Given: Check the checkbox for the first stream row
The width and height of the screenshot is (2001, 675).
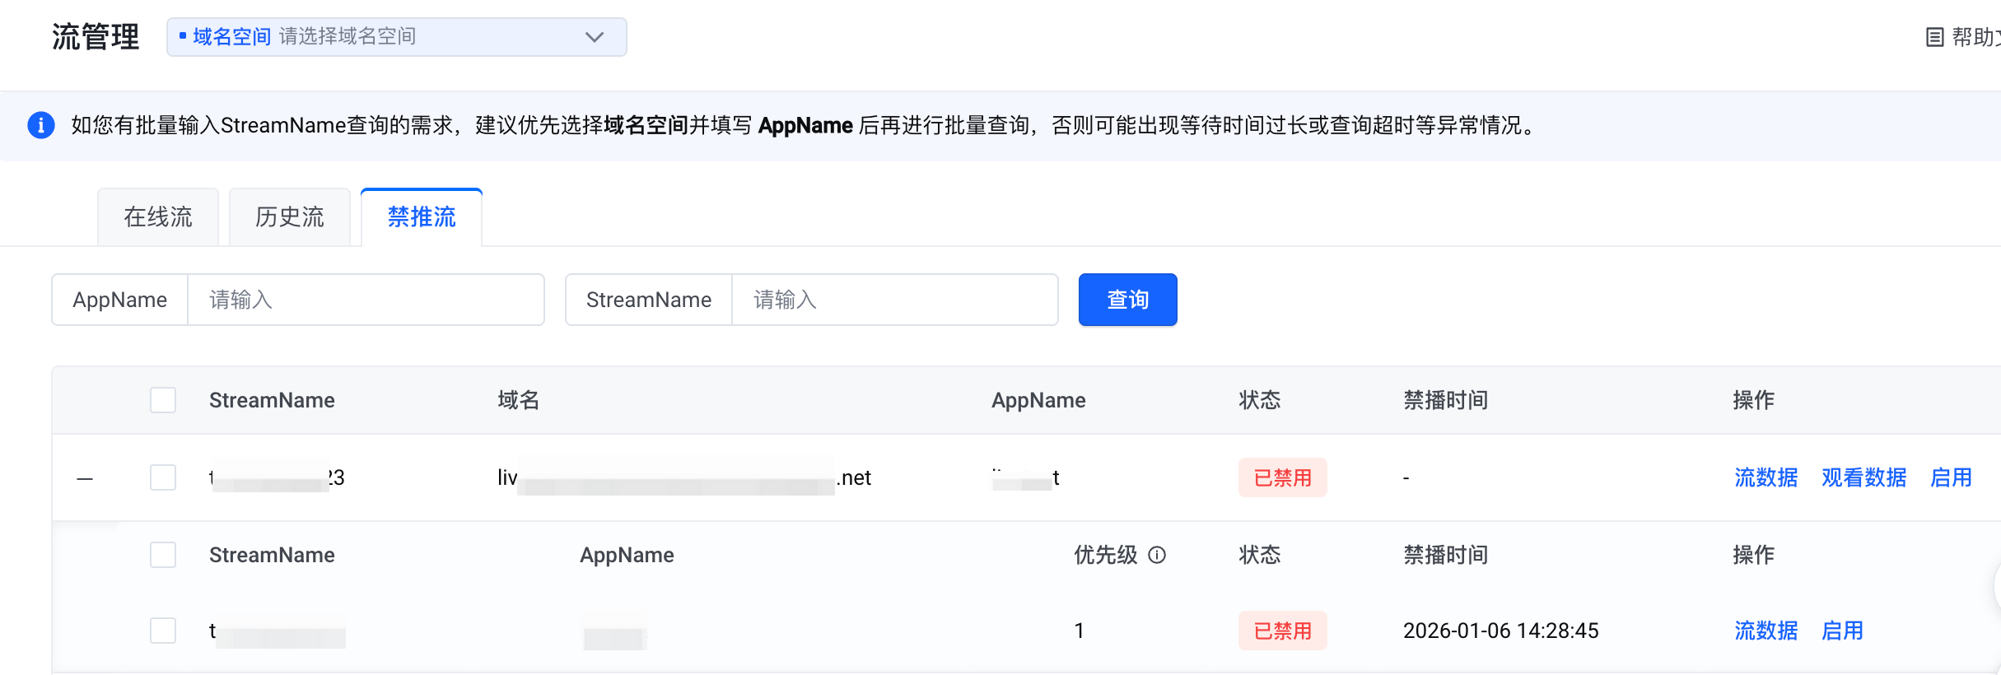Looking at the screenshot, I should coord(163,477).
